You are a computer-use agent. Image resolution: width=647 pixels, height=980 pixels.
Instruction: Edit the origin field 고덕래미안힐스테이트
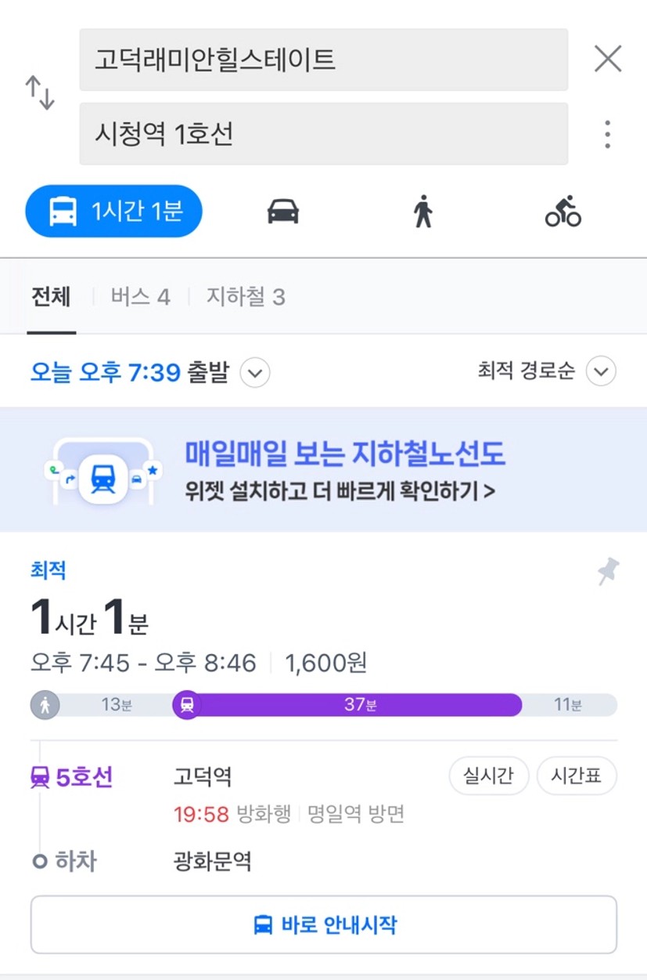[324, 60]
